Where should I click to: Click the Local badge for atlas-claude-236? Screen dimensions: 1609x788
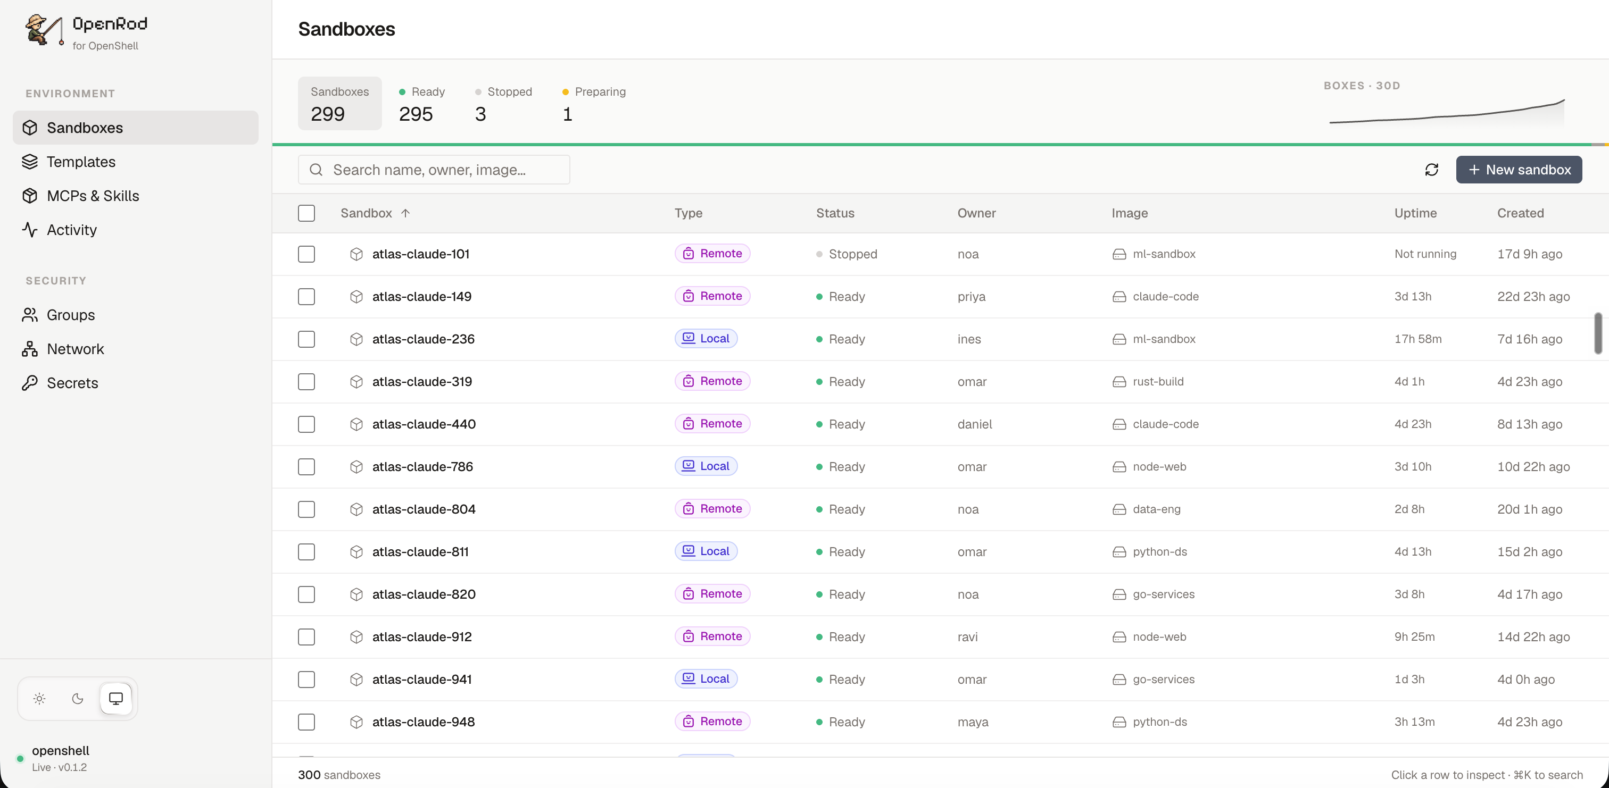[706, 338]
